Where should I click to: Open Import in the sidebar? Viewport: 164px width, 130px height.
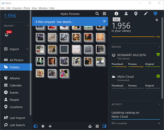[x=14, y=49]
